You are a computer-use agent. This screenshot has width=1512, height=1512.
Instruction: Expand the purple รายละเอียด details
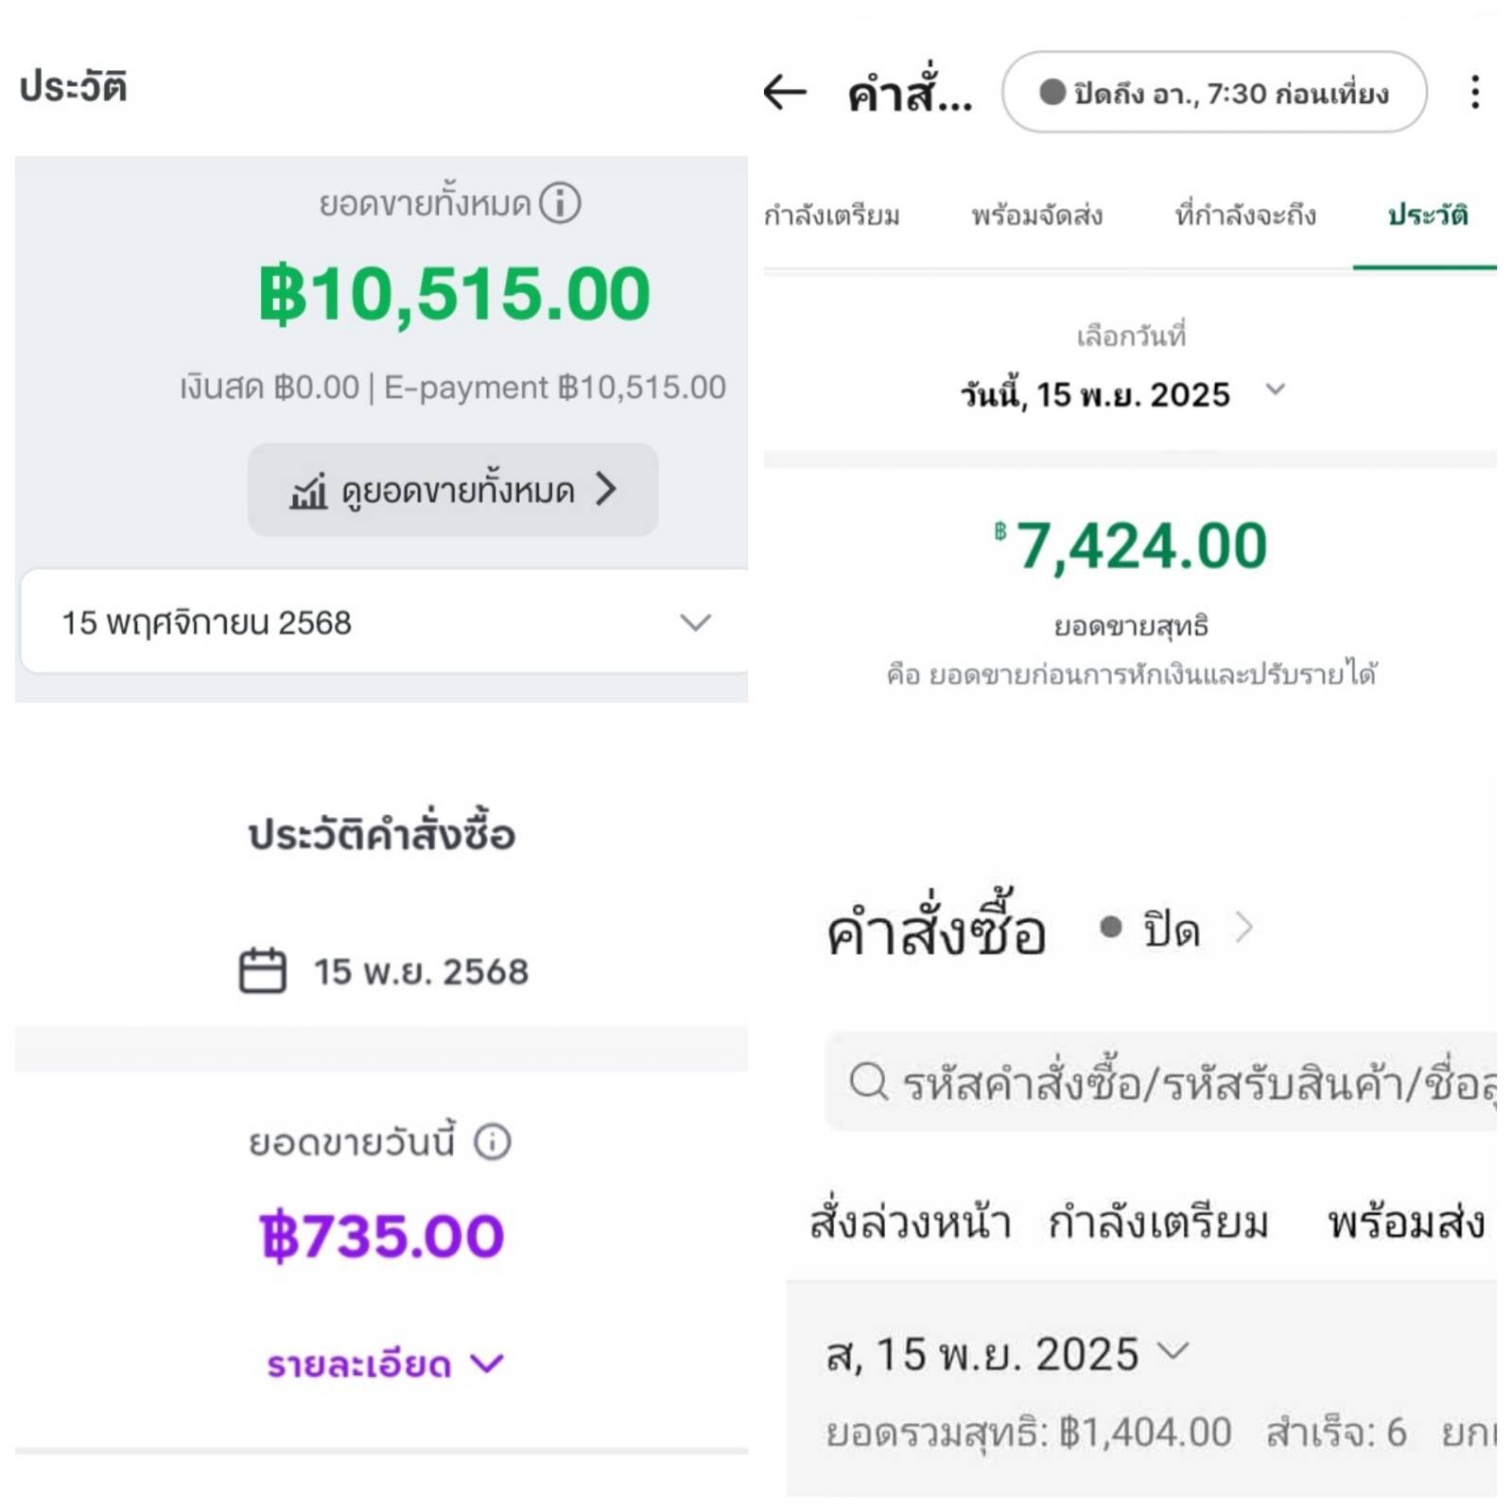[385, 1364]
